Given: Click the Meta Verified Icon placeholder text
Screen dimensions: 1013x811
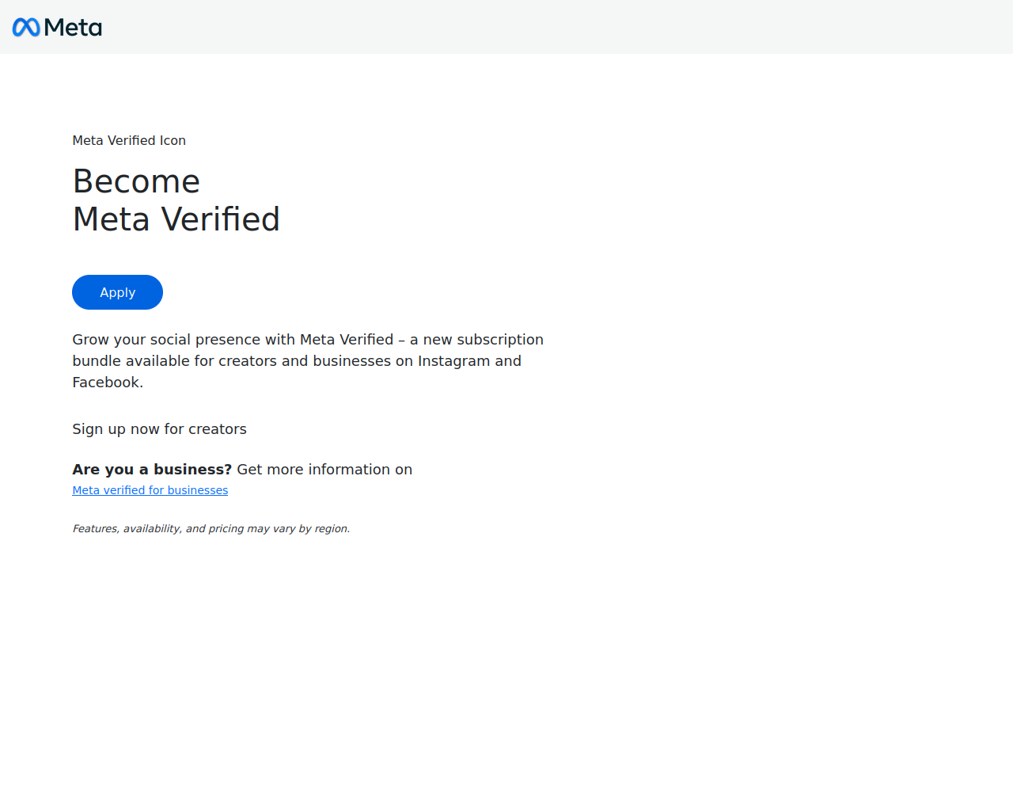Looking at the screenshot, I should [x=129, y=140].
